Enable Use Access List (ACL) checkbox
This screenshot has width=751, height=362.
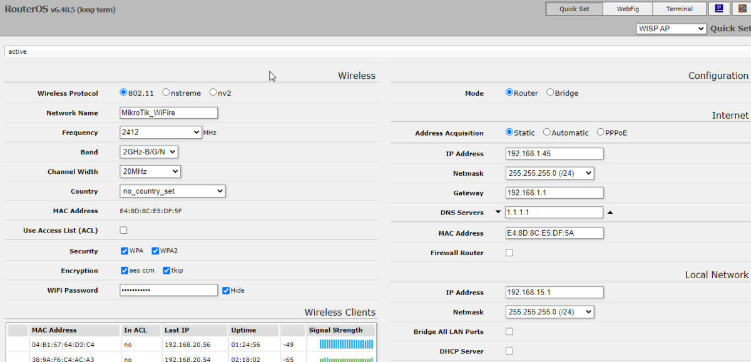tap(123, 230)
